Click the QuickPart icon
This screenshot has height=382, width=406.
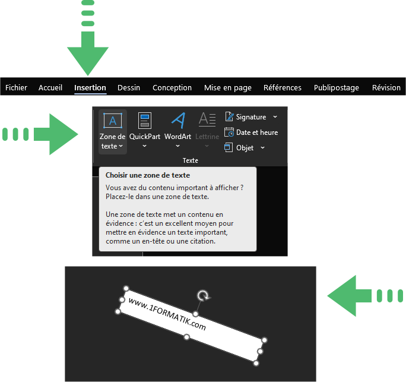pyautogui.click(x=145, y=121)
